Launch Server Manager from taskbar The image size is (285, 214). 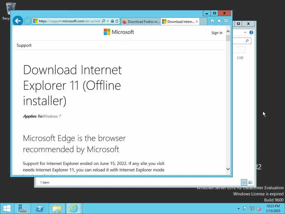(x=22, y=208)
